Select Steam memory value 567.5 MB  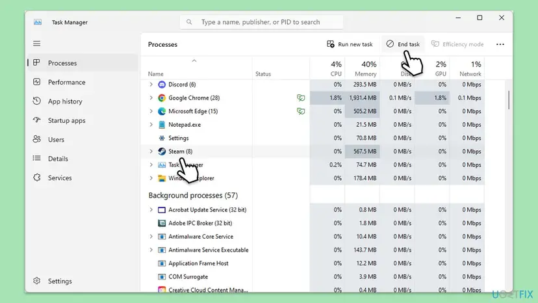pyautogui.click(x=363, y=151)
